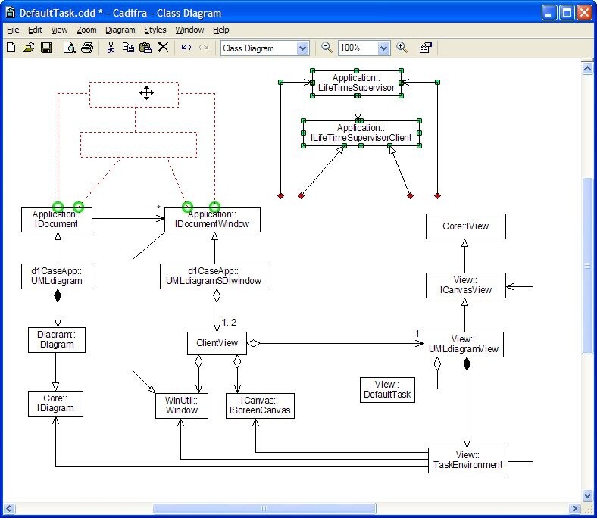Copy selection with the copy icon
This screenshot has height=518, width=597.
(128, 48)
